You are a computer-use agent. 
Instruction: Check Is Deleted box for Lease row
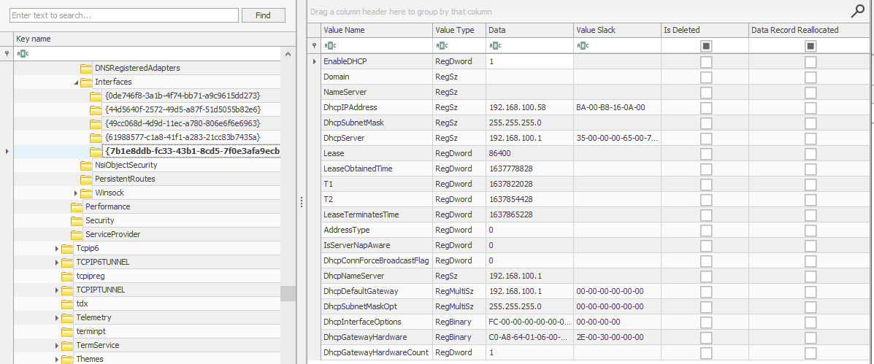705,154
